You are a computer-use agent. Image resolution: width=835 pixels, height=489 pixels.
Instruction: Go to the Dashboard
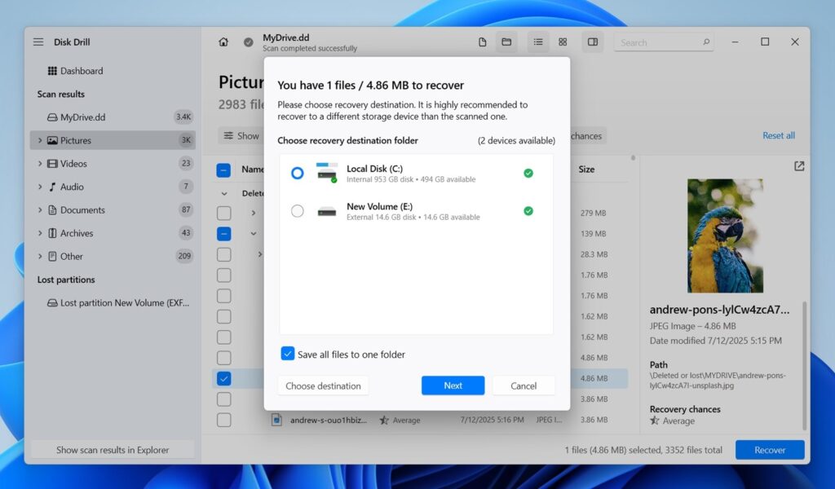[x=80, y=71]
